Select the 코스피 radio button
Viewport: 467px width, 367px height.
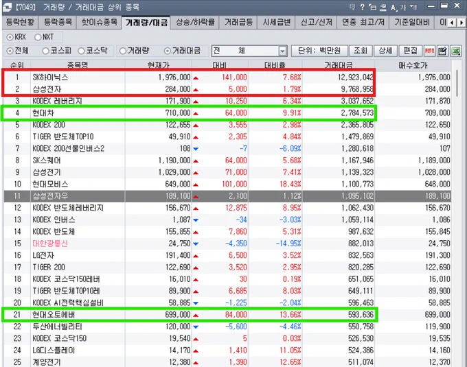tap(45, 51)
